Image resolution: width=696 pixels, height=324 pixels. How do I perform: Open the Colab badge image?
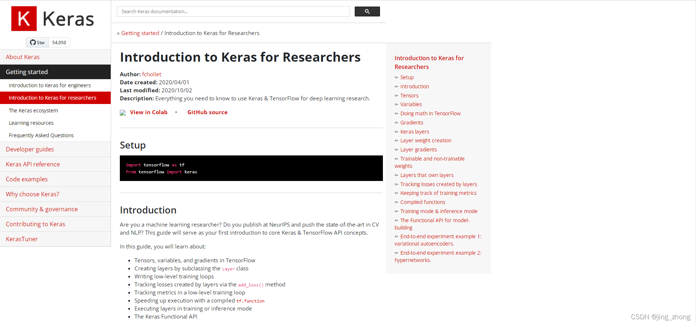click(x=123, y=113)
